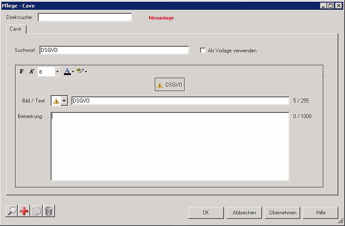Click the trash can delete icon
The image size is (345, 226).
click(49, 211)
